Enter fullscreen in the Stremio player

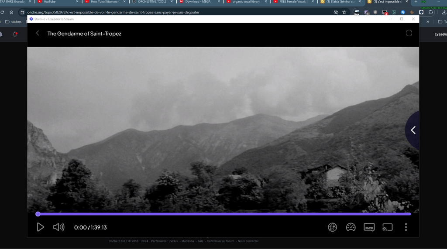click(409, 33)
